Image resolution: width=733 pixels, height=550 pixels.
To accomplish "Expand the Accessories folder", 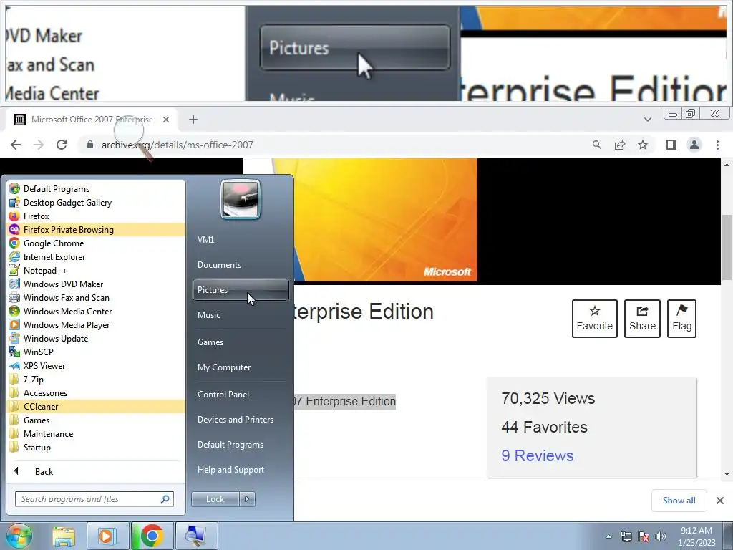I will point(97,393).
